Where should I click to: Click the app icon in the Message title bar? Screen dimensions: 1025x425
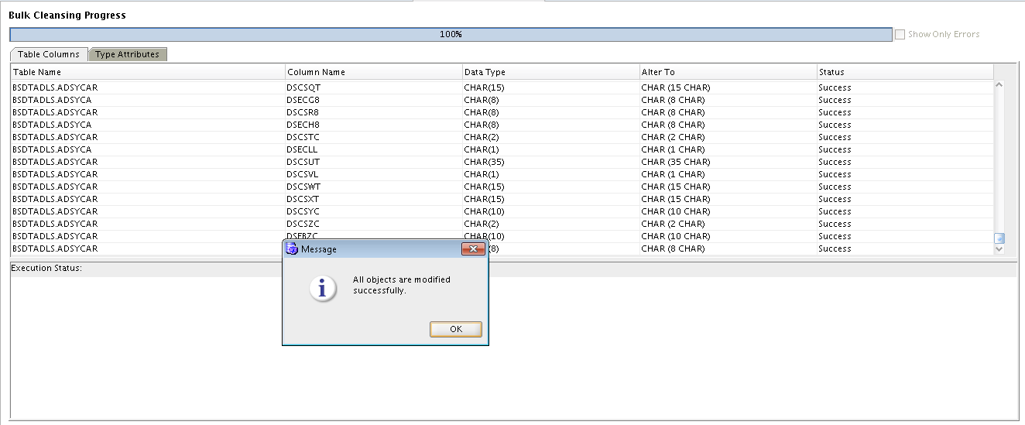click(292, 249)
